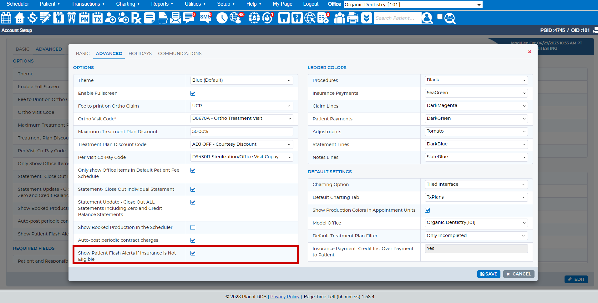Open the globe icon with 48 badge
Image resolution: width=598 pixels, height=303 pixels.
pos(236,18)
